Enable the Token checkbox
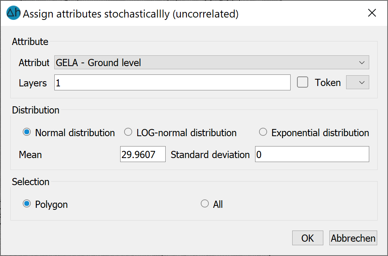The height and width of the screenshot is (256, 388). click(x=303, y=82)
